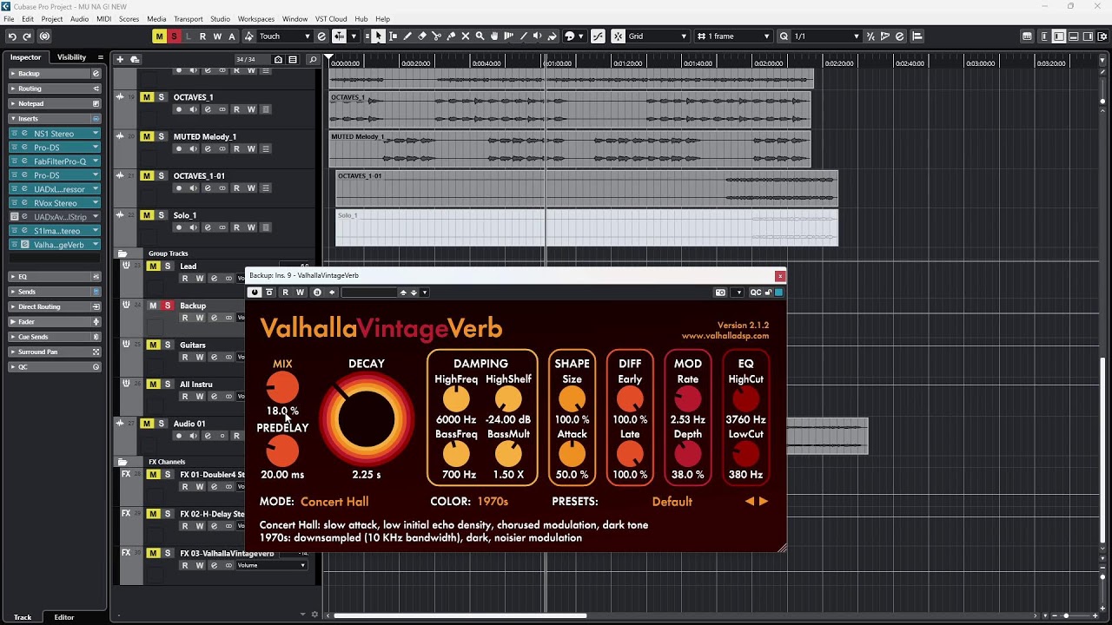Screen dimensions: 1112x625
Task: Select the Split scissors tool
Action: [436, 36]
